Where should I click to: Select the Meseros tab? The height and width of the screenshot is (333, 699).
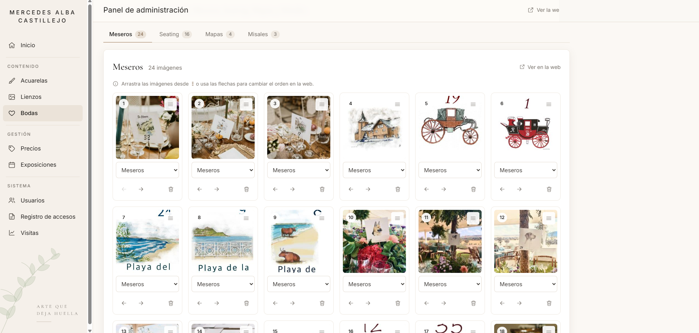127,34
